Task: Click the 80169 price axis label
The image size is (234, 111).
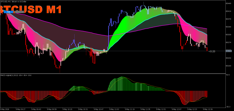Action: 229,66
